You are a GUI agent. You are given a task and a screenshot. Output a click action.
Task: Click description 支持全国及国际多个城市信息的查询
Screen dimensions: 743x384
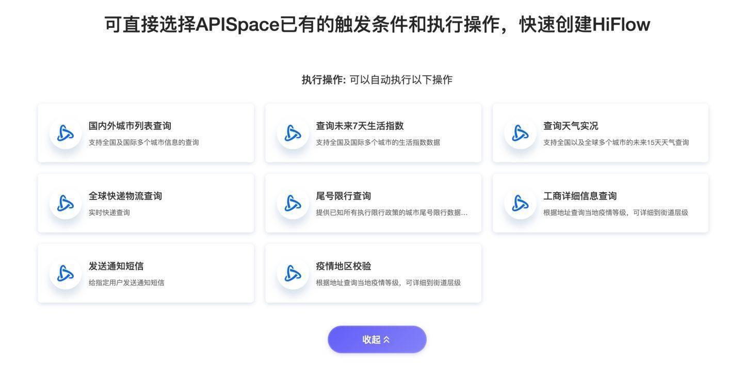(144, 142)
